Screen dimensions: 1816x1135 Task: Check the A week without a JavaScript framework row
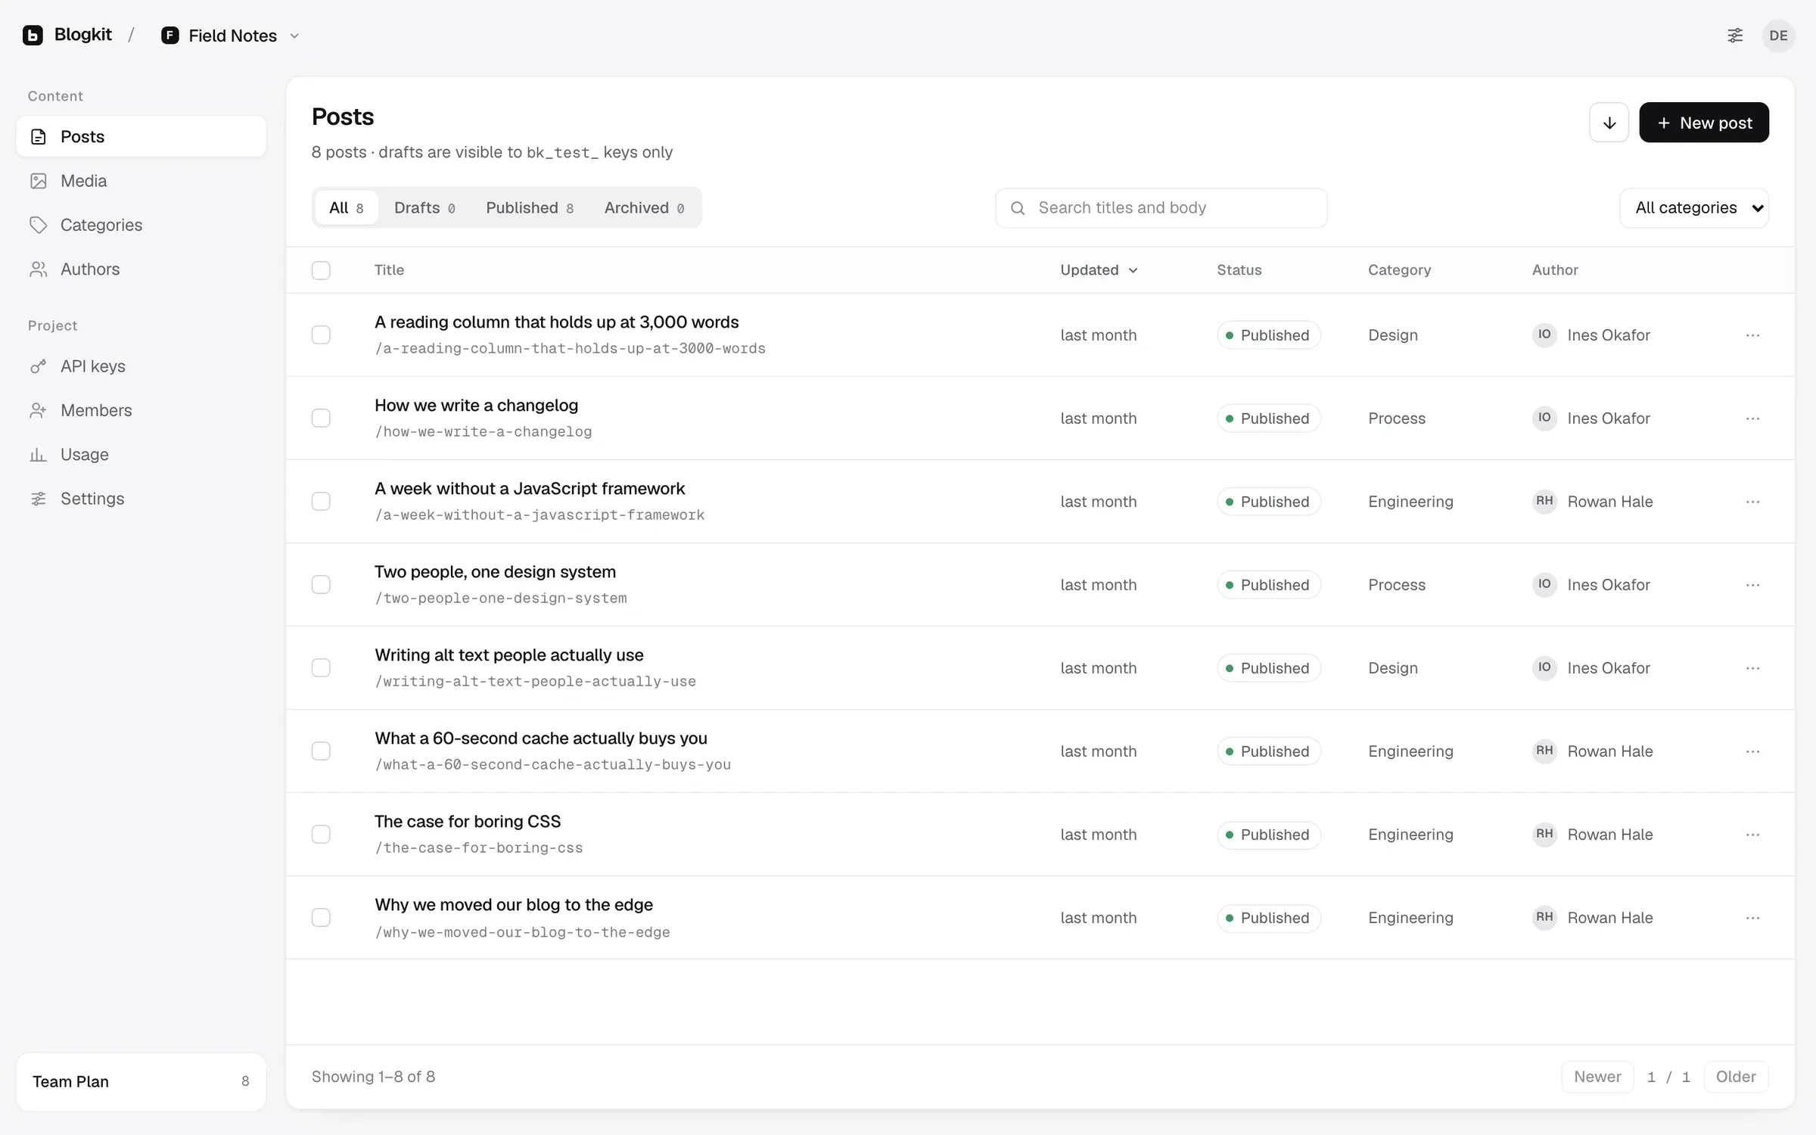pyautogui.click(x=321, y=502)
